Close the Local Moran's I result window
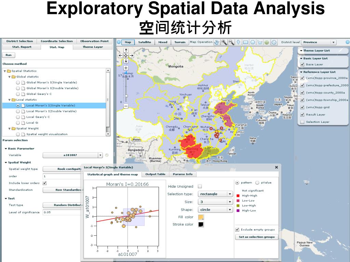350x262 pixels. pyautogui.click(x=276, y=167)
